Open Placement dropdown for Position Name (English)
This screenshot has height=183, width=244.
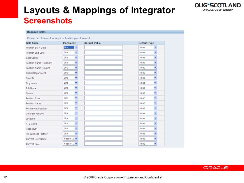pos(70,68)
